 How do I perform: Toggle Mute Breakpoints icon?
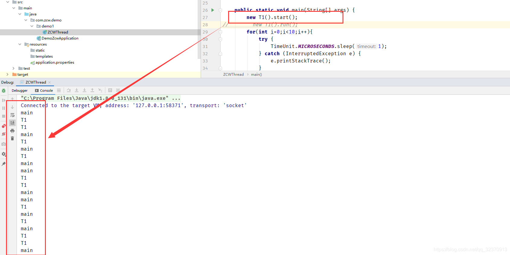click(x=4, y=134)
